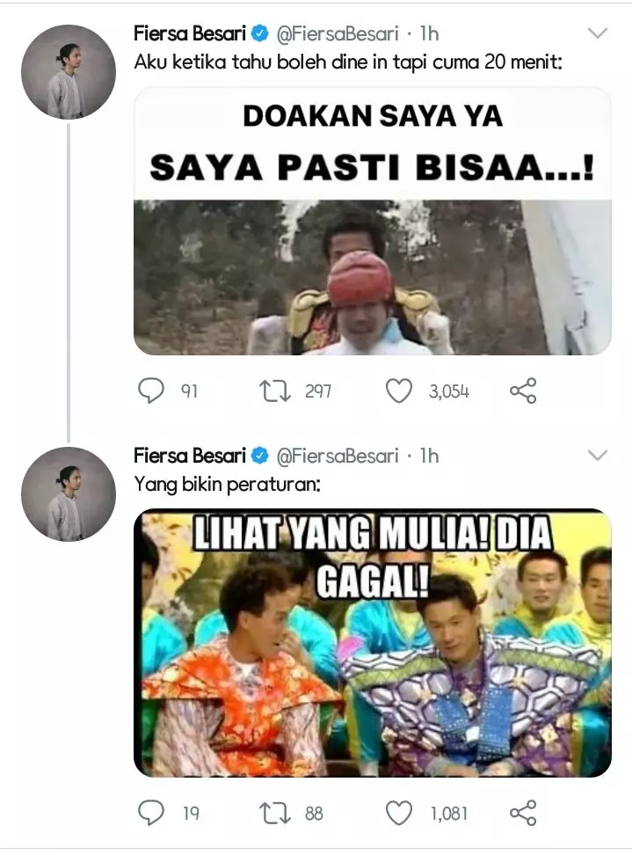Open the options chevron on the second tweet
Screen dimensions: 632x855
(597, 456)
